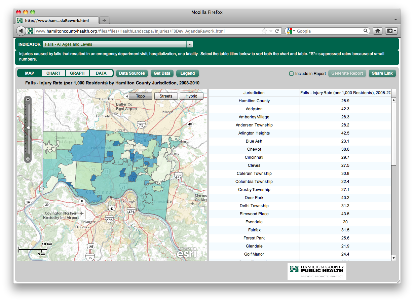Select the Forest Park row
The height and width of the screenshot is (302, 414).
pos(300,238)
